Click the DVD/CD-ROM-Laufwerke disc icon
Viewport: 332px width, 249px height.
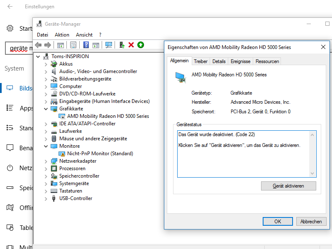click(x=54, y=94)
